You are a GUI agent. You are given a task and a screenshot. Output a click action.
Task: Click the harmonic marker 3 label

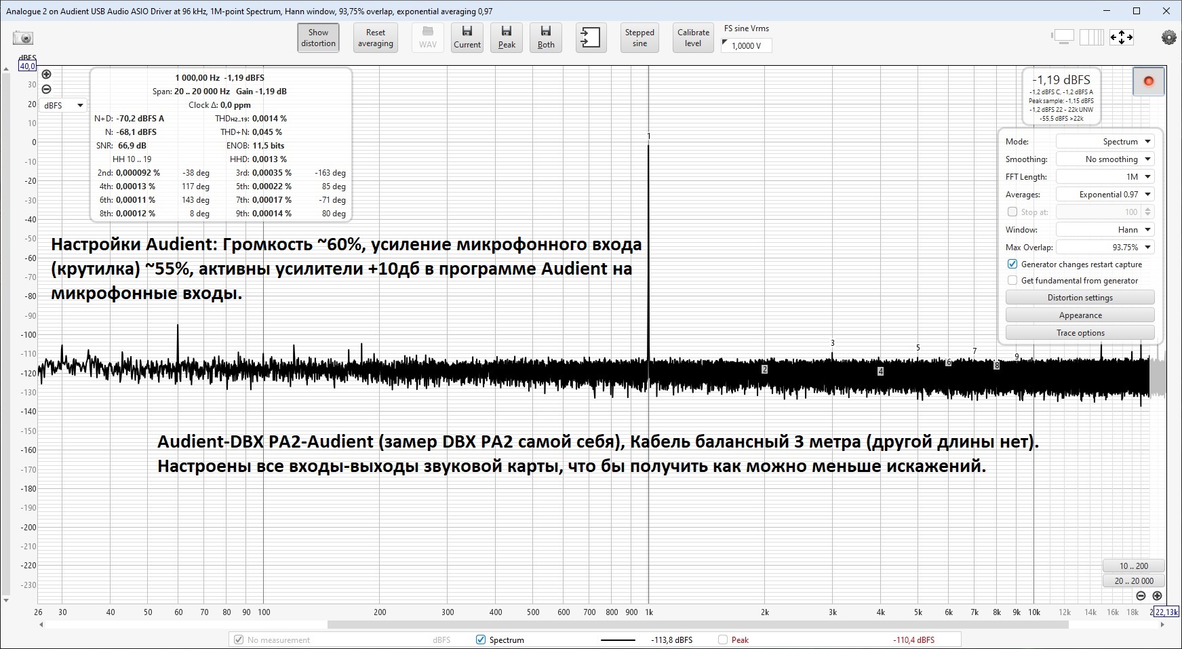[x=833, y=343]
